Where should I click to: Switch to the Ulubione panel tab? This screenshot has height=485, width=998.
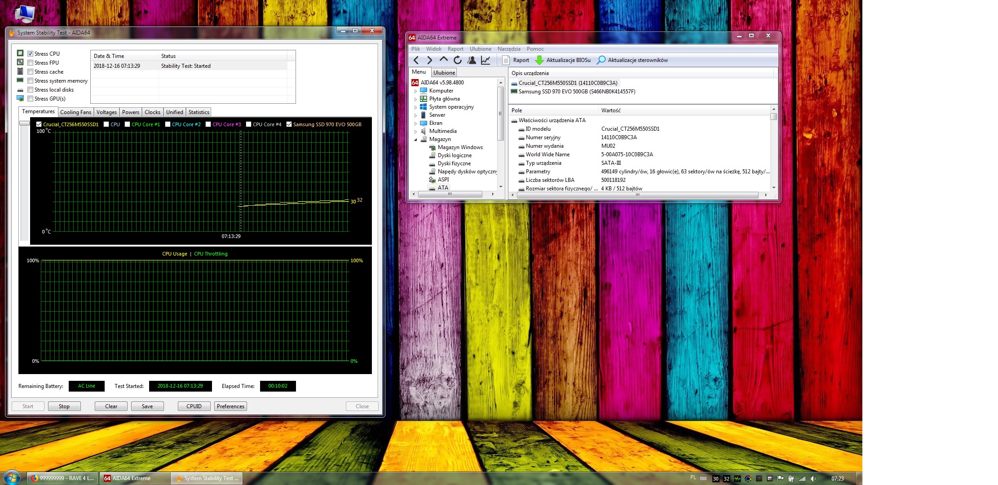(444, 73)
